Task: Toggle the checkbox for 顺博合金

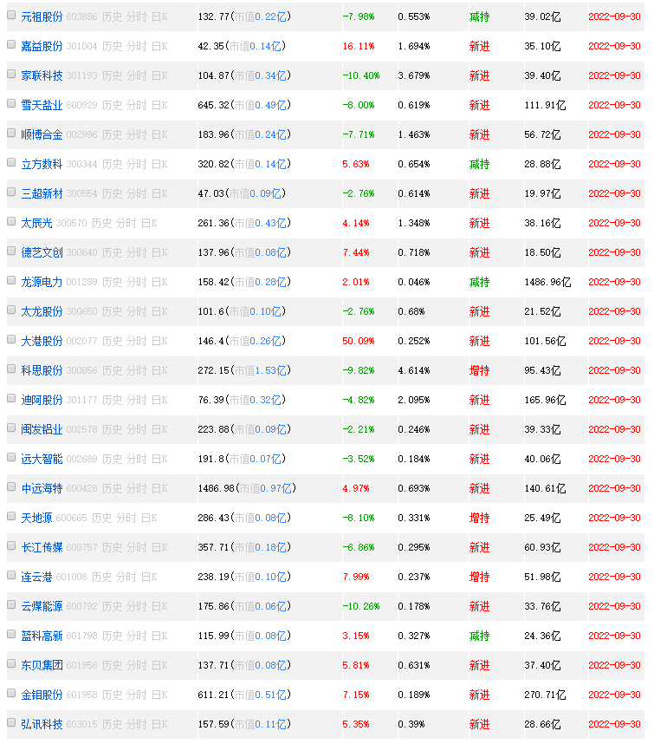Action: [x=11, y=133]
